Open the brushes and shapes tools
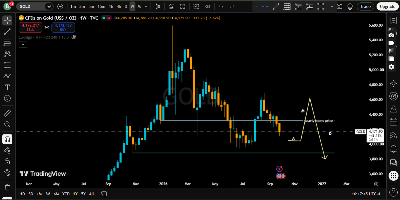Screen dimensions: 400x200 click(x=7, y=76)
